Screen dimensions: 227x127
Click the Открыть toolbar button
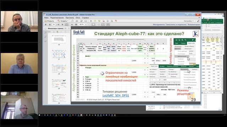click(49, 21)
